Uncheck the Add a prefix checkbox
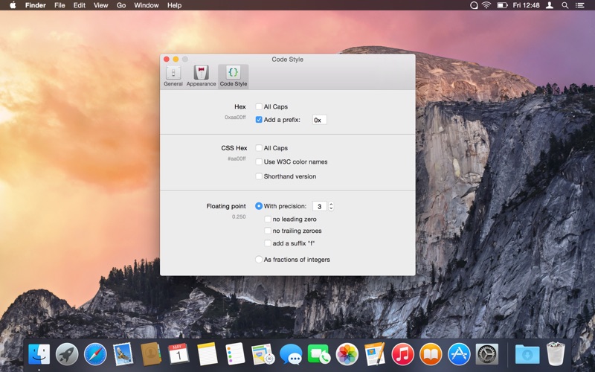 (259, 119)
